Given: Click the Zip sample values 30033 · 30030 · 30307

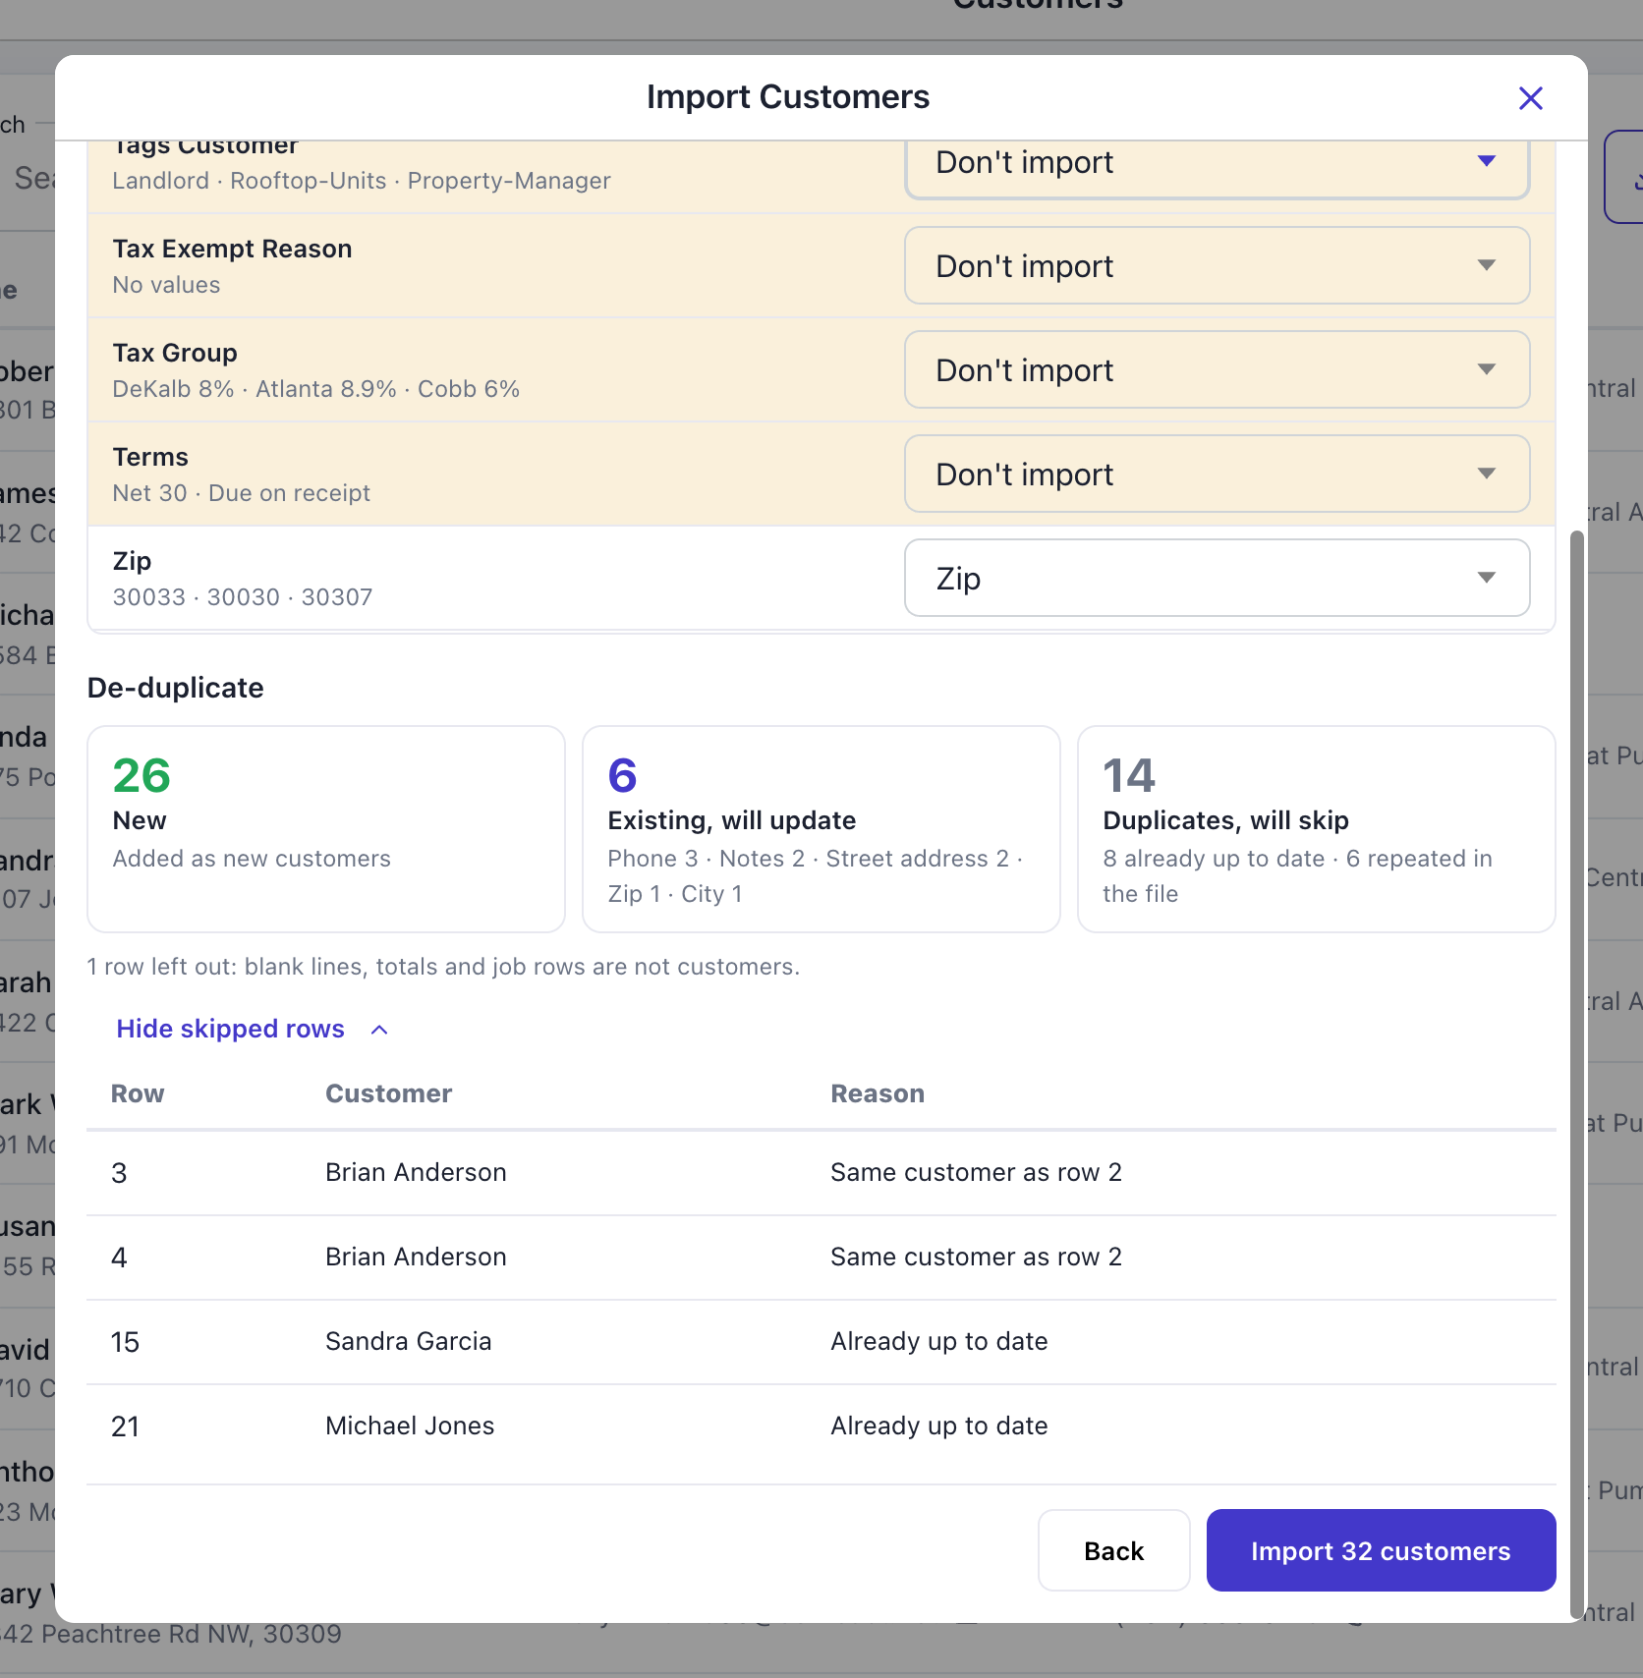Looking at the screenshot, I should coord(243,597).
